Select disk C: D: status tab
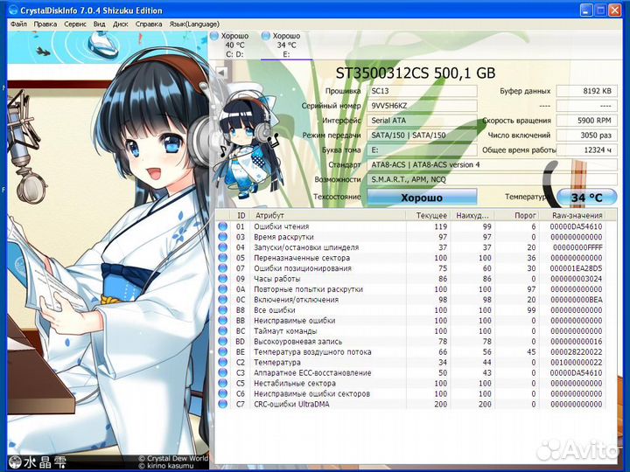 pyautogui.click(x=234, y=45)
